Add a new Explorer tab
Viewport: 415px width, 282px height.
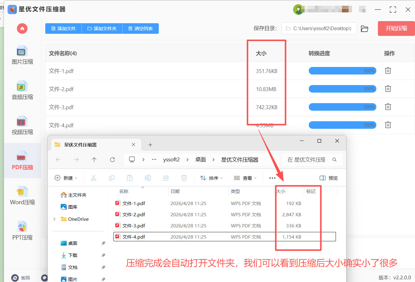click(150, 145)
